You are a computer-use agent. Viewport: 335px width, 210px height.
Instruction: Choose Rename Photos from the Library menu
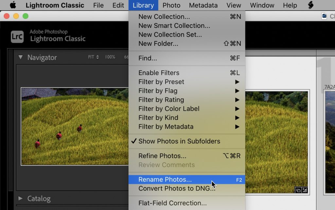(x=165, y=180)
